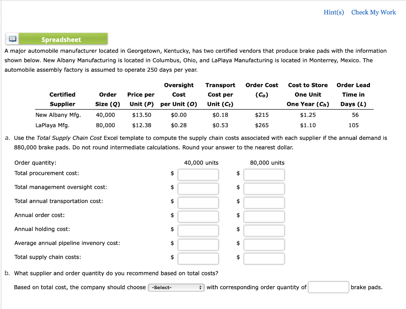This screenshot has height=309, width=406.
Task: Open the -Select- supplier dropdown
Action: (176, 287)
